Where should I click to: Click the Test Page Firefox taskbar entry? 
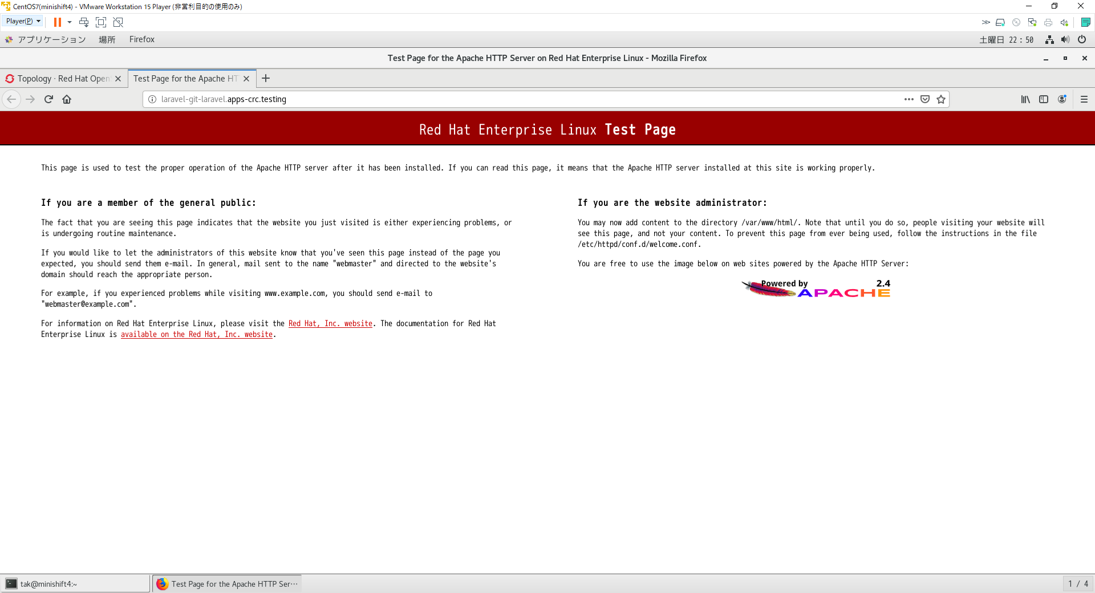pos(227,584)
